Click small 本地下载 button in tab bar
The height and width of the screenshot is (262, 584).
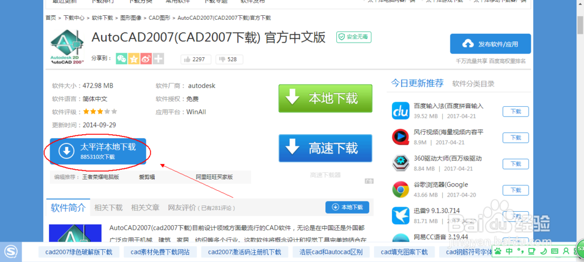347,207
